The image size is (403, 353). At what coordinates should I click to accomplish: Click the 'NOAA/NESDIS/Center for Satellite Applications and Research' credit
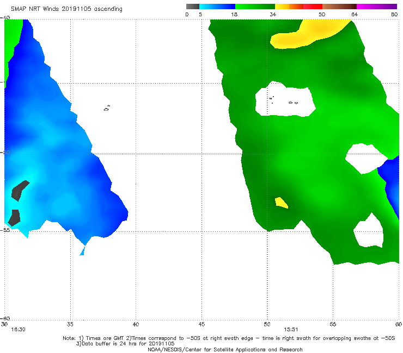[x=225, y=349]
